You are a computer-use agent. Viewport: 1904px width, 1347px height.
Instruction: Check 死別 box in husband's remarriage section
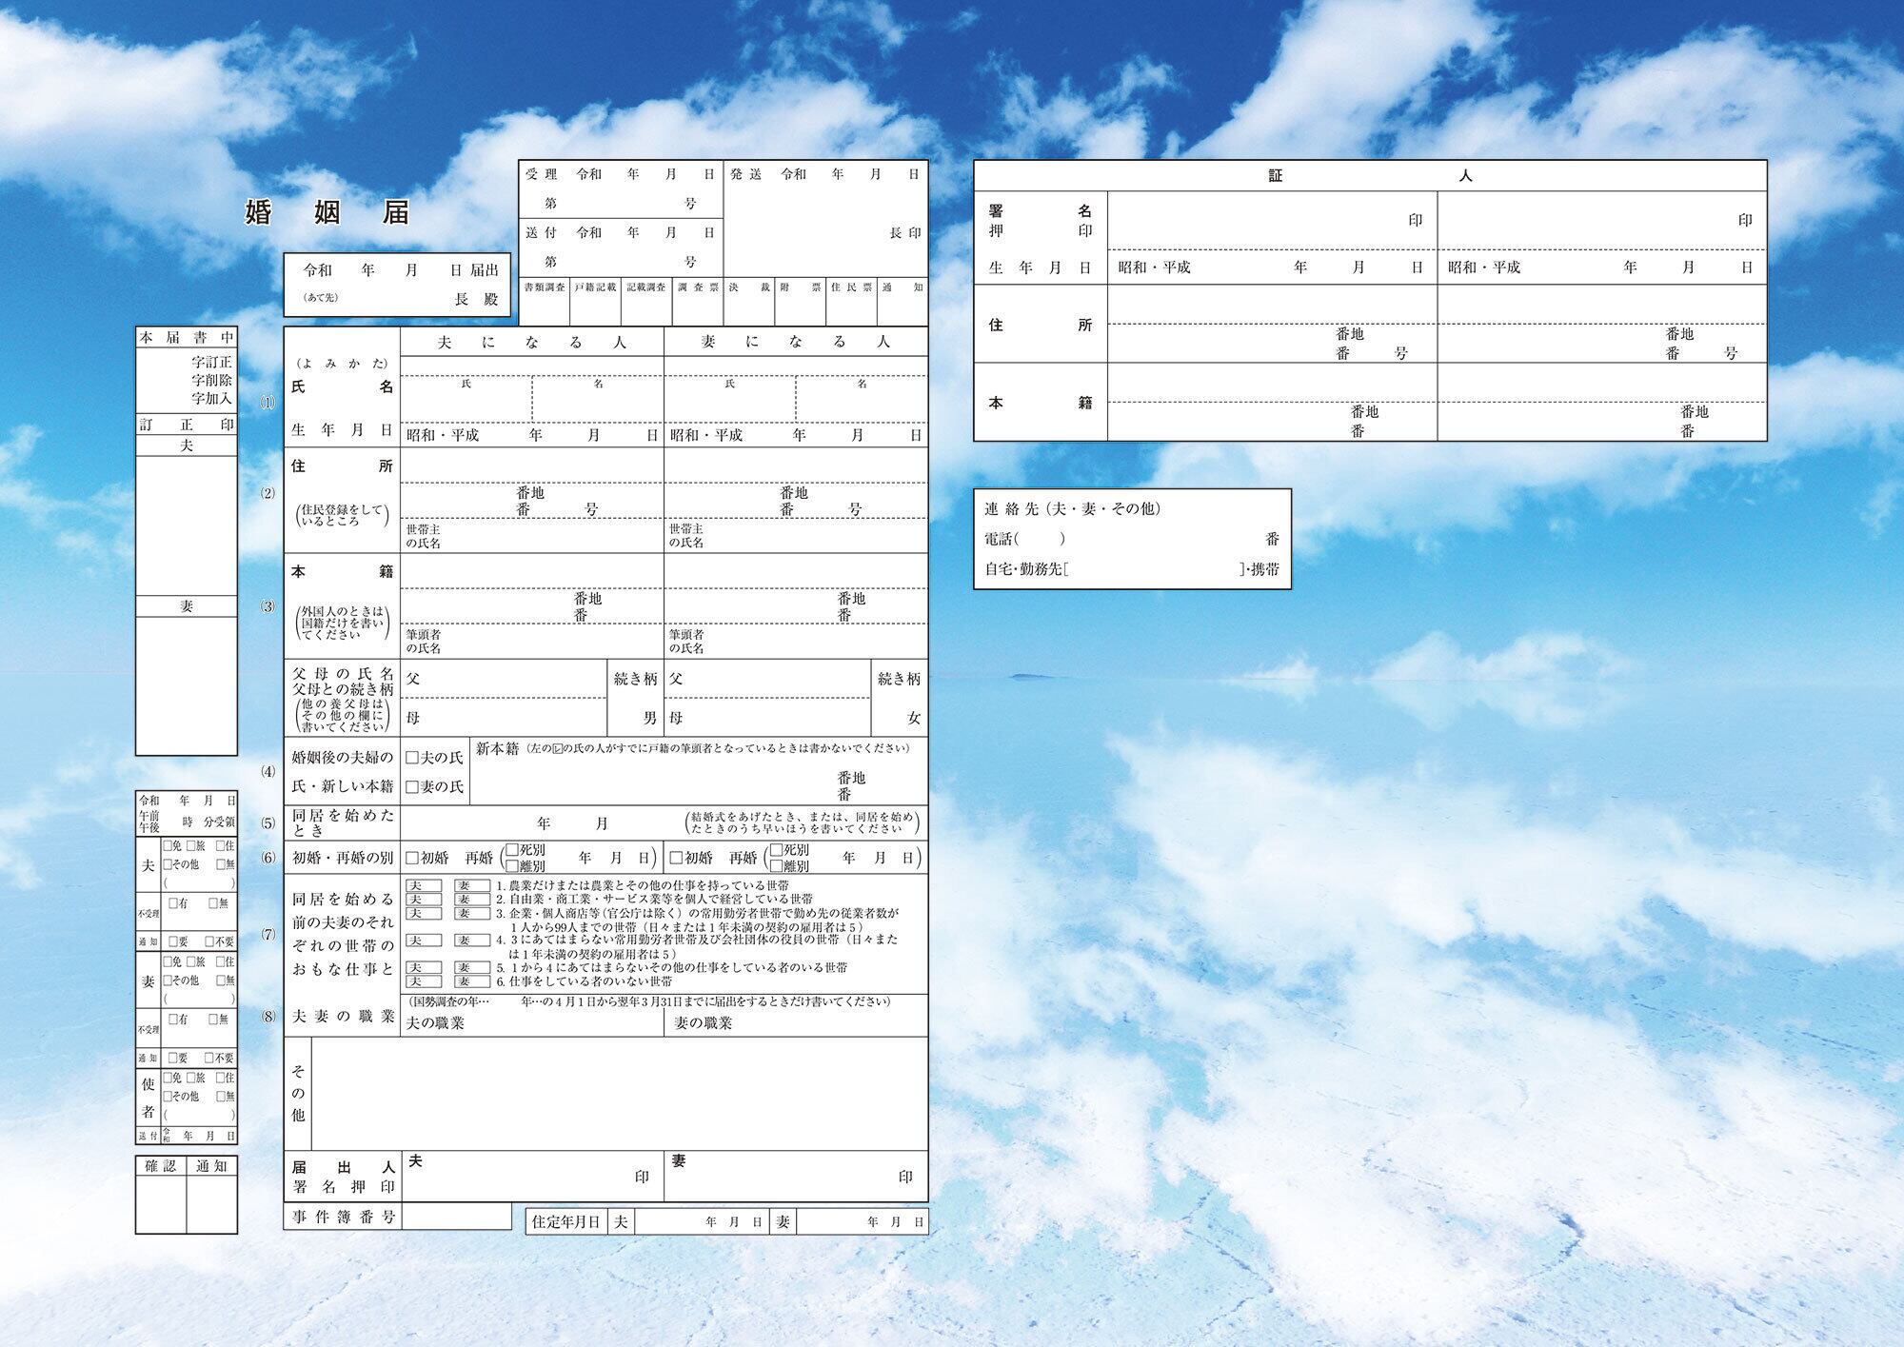512,850
